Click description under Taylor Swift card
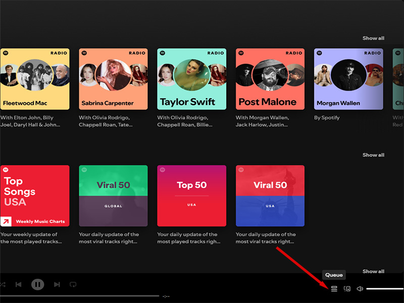 click(185, 121)
